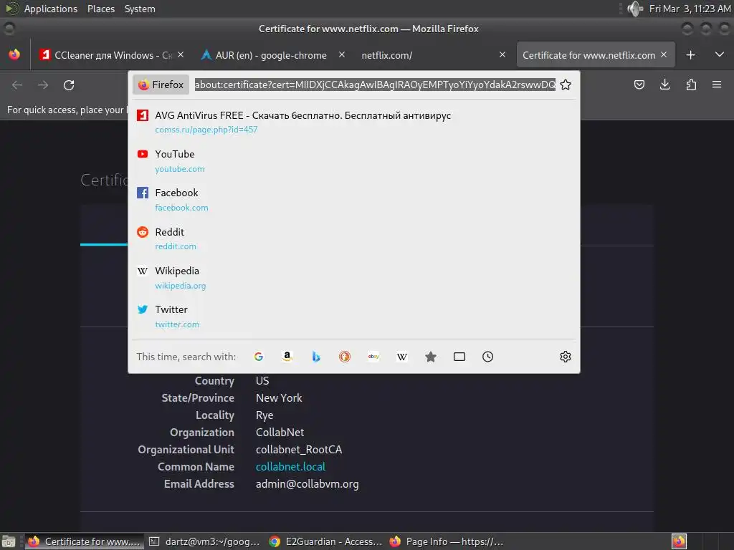Search history via the clock icon

[x=487, y=357]
